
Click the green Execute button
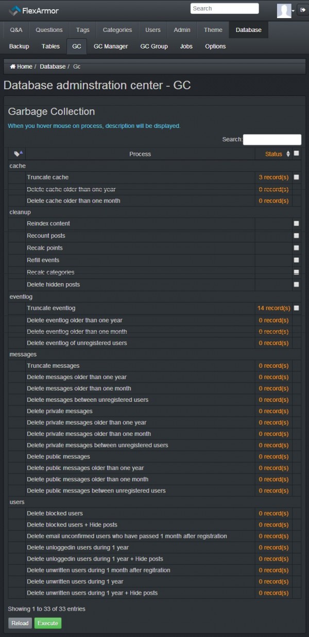pyautogui.click(x=48, y=623)
